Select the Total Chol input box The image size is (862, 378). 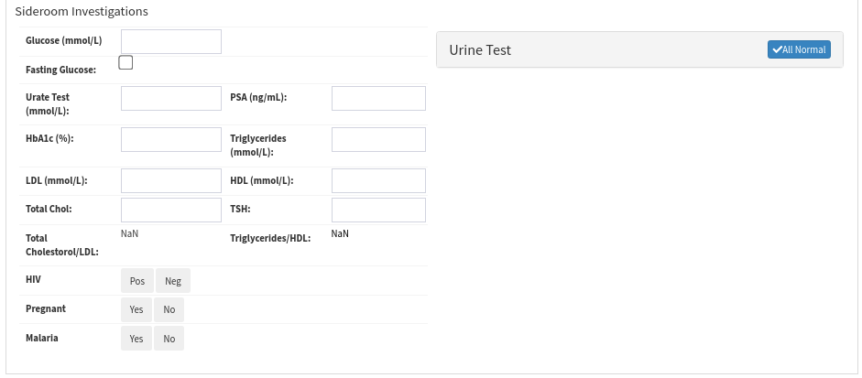click(x=171, y=210)
